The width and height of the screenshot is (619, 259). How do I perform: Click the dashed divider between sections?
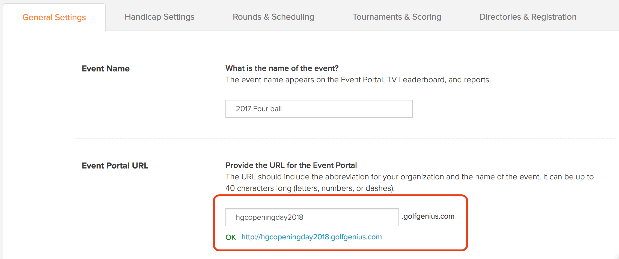point(344,139)
